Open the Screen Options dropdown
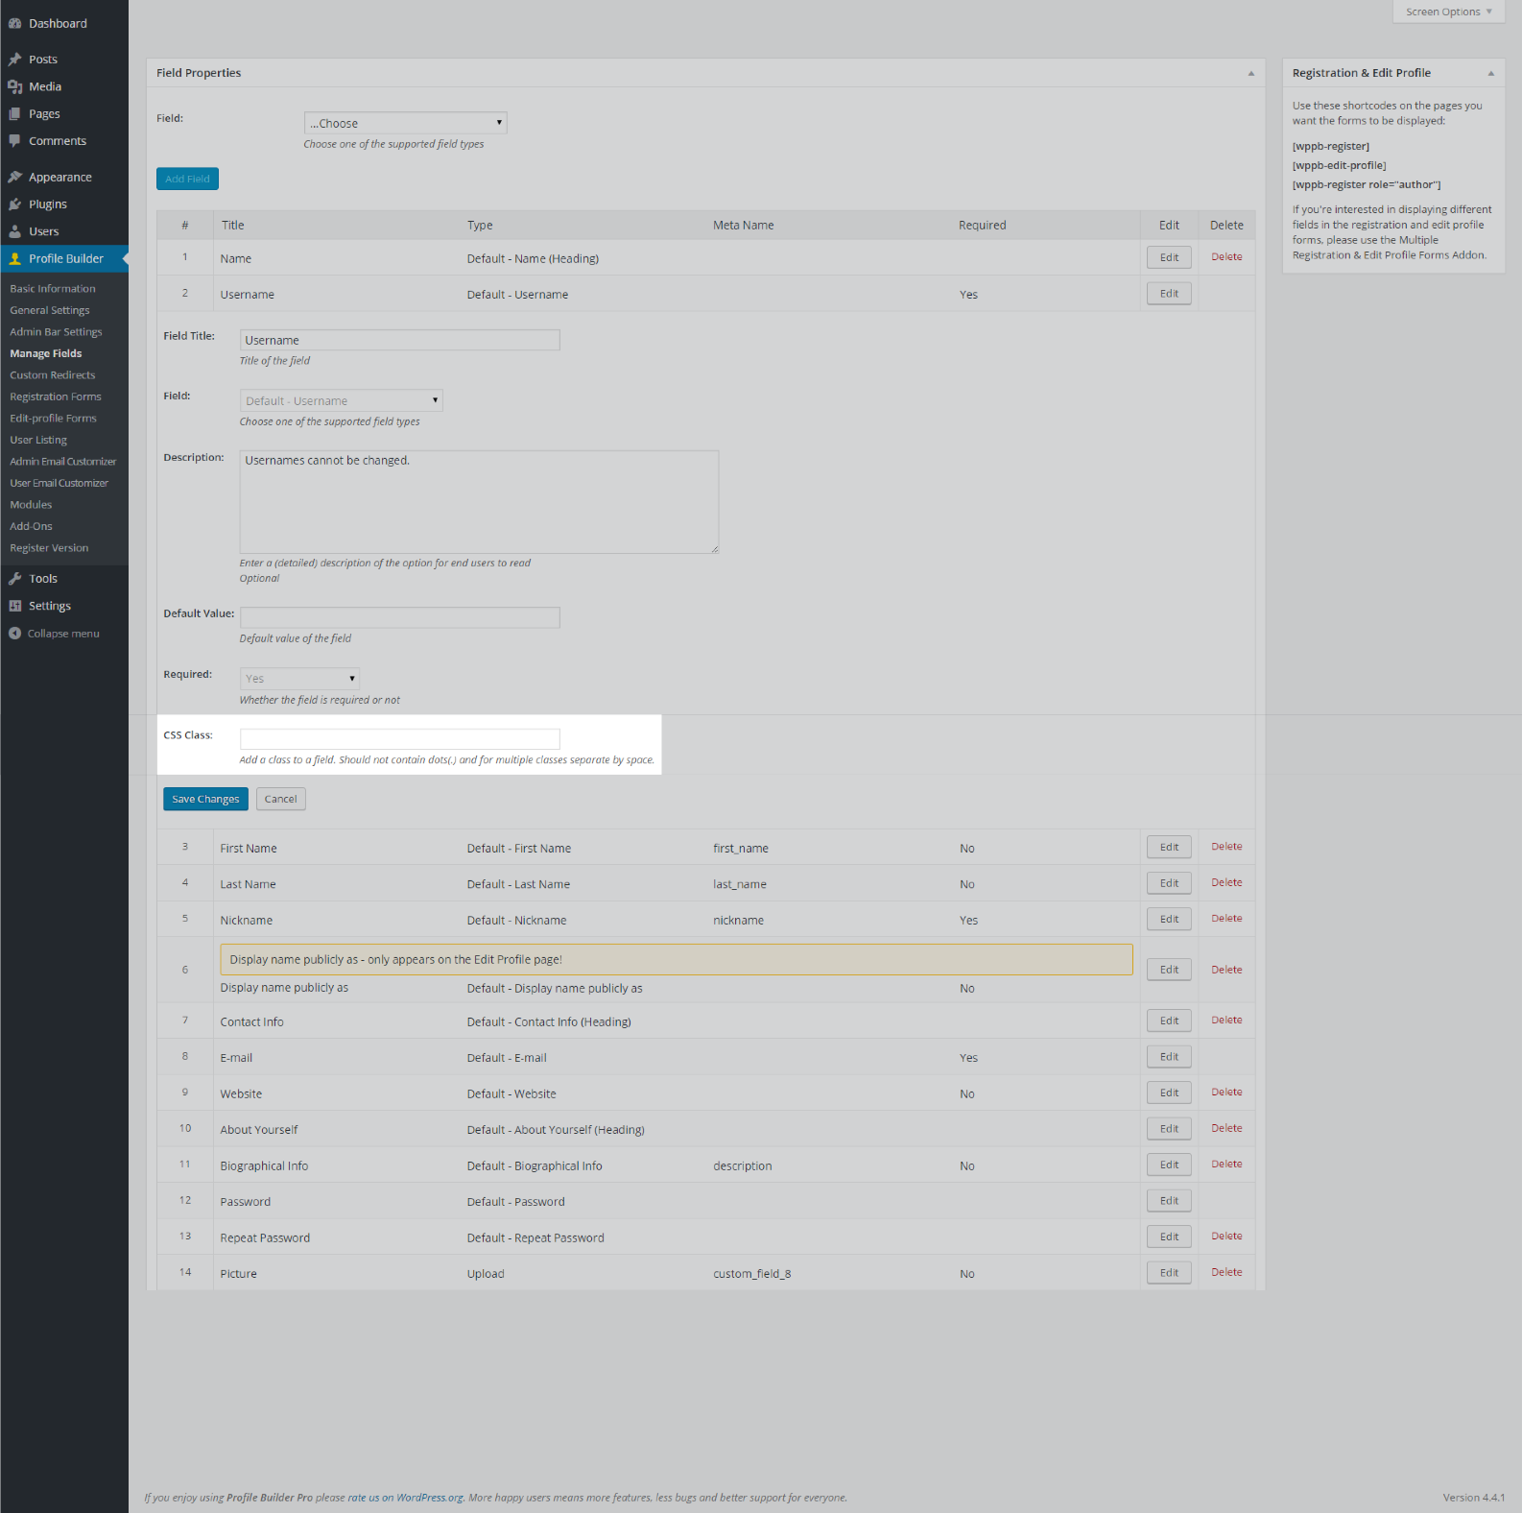The width and height of the screenshot is (1522, 1513). 1448,12
